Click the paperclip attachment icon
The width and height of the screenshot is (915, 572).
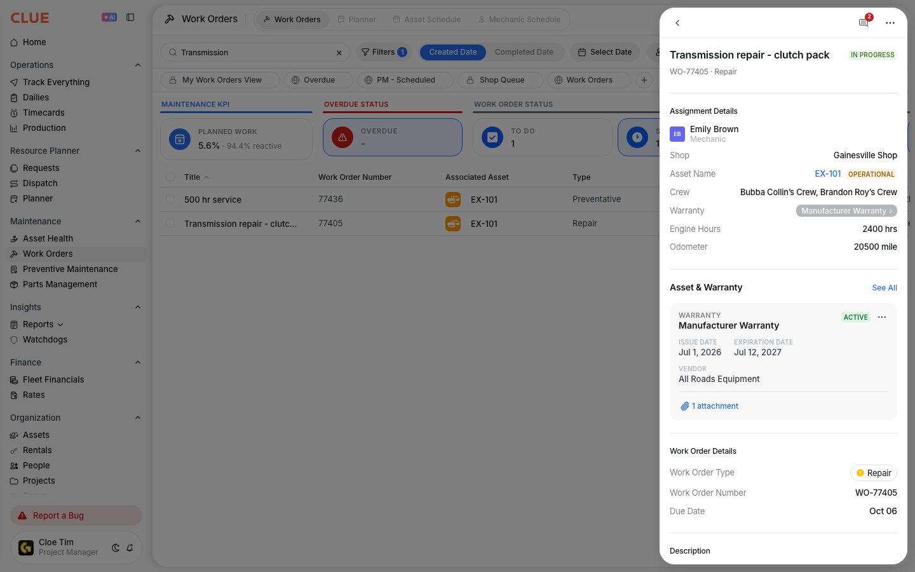pos(685,406)
